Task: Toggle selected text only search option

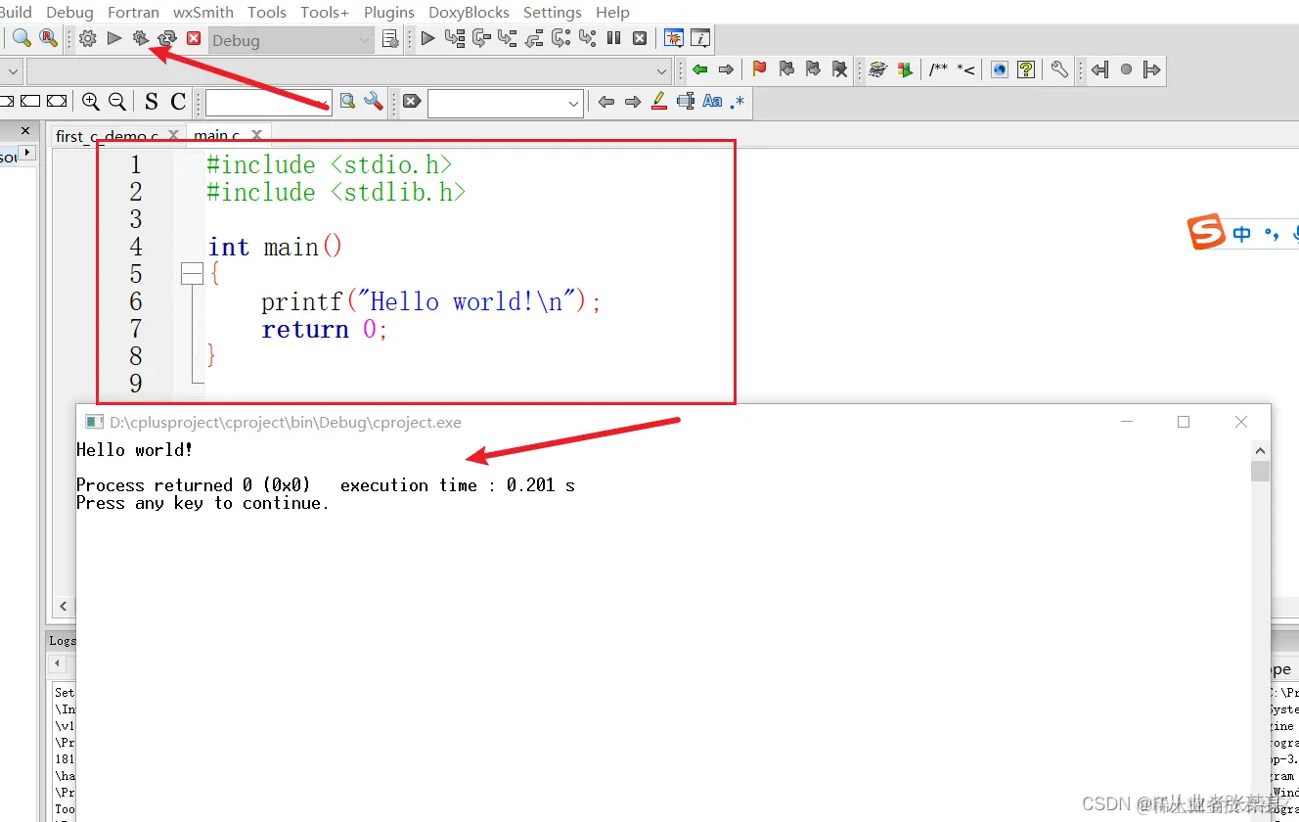Action: [686, 101]
